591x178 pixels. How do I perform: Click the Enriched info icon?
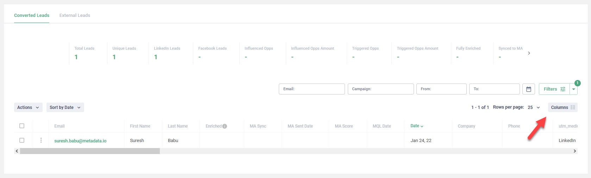[225, 126]
